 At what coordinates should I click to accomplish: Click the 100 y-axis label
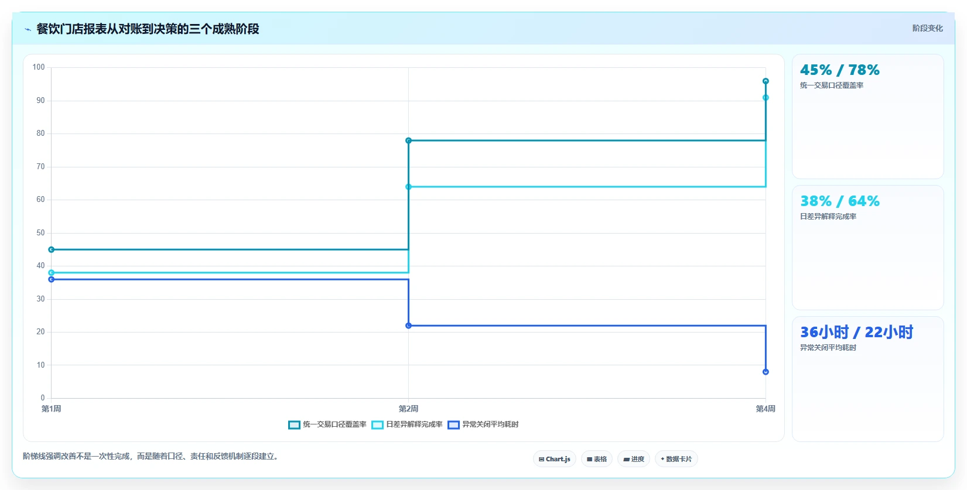[x=39, y=67]
